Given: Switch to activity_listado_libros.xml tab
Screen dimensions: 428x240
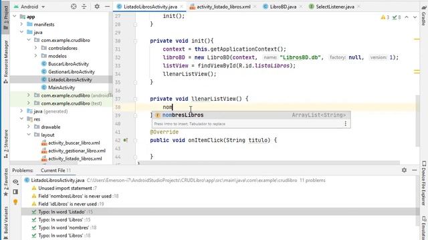Looking at the screenshot, I should click(223, 7).
